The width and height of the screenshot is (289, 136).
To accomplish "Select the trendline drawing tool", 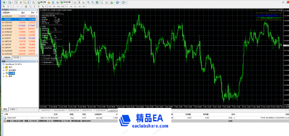I will point(22,6).
